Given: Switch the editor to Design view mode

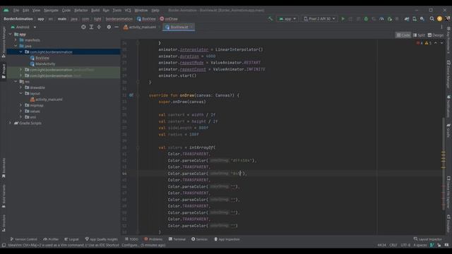Looking at the screenshot, I should 436,35.
